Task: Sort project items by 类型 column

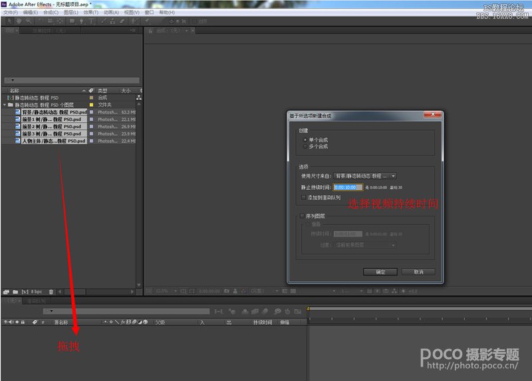Action: (102, 91)
